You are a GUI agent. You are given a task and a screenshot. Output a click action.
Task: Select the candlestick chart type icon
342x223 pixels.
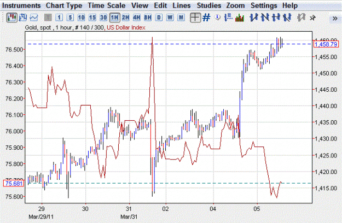click(12, 17)
